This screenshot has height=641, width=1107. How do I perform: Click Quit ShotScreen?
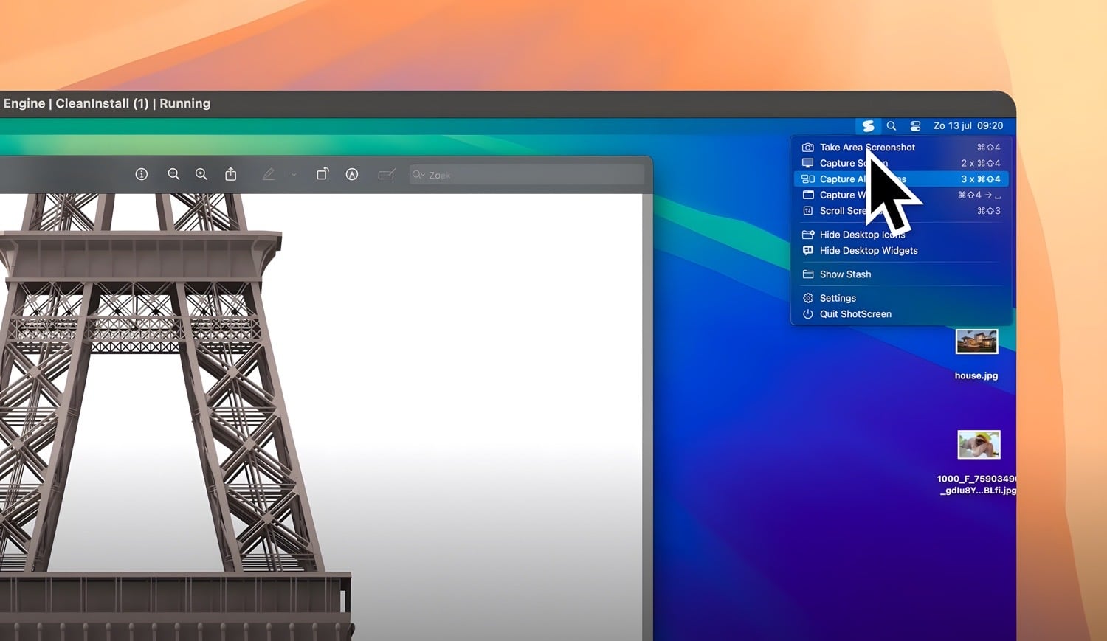pyautogui.click(x=855, y=314)
